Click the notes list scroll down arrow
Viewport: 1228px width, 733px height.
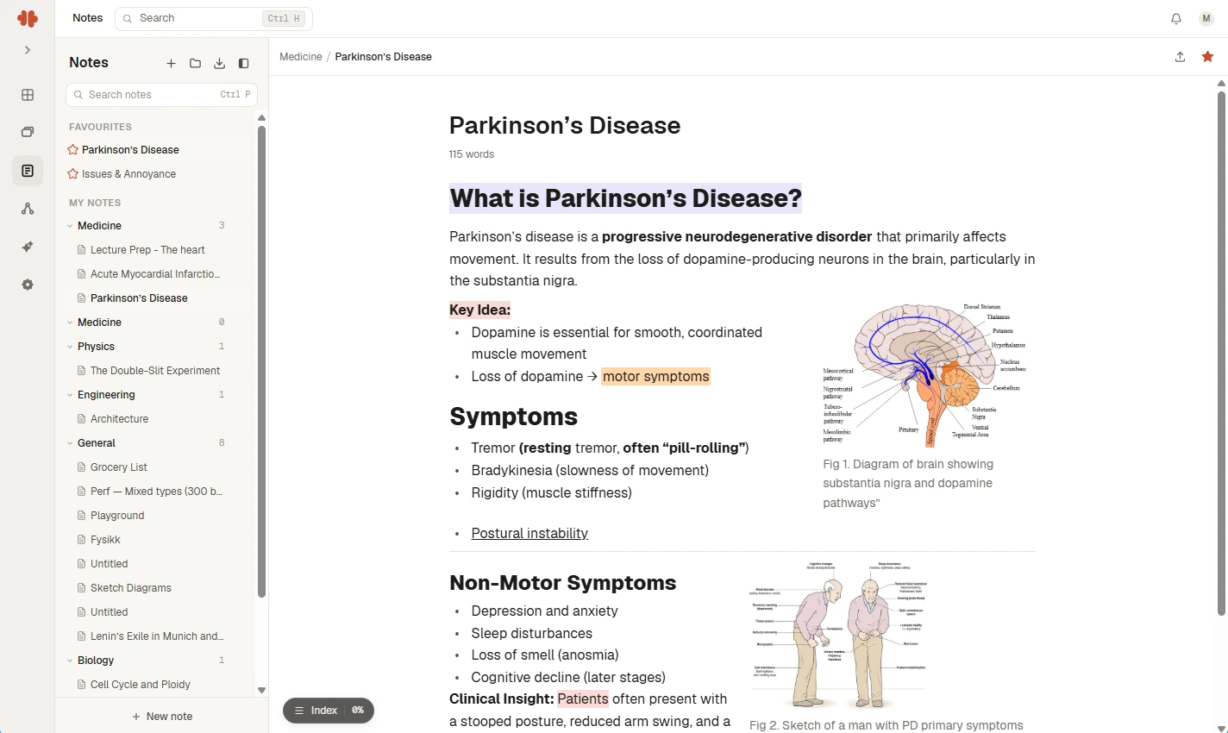261,691
